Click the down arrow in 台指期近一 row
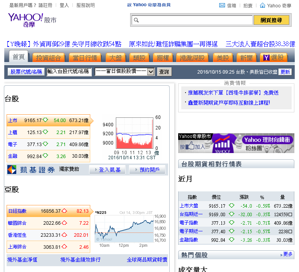299x272 pixels. pos(232,214)
